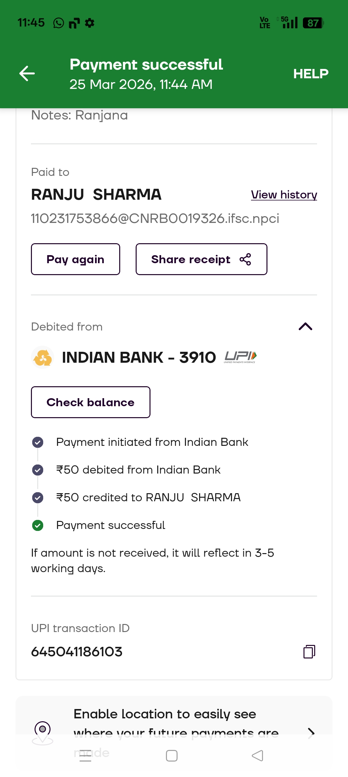348x777 pixels.
Task: Open HELP for this payment
Action: (311, 74)
